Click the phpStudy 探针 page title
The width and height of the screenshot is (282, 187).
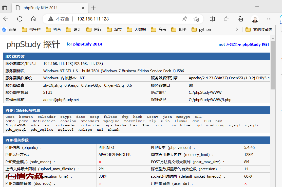[33, 44]
